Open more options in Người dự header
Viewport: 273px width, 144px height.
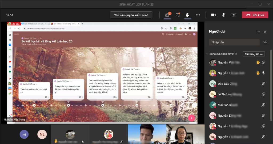258,32
